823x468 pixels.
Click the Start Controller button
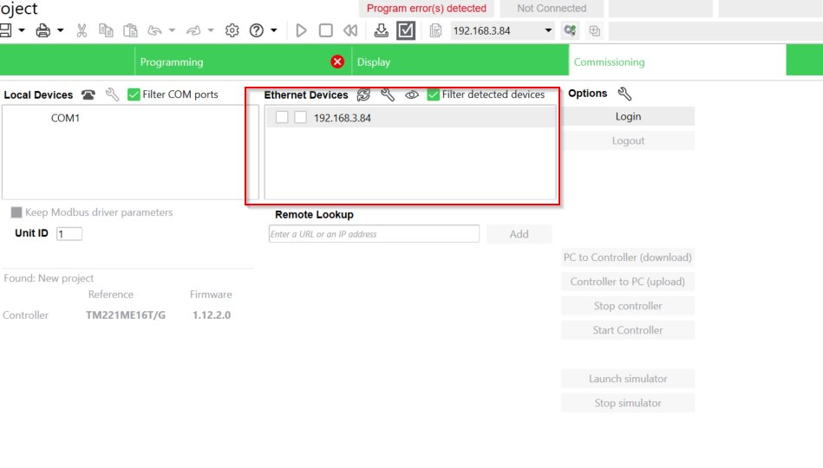click(628, 330)
